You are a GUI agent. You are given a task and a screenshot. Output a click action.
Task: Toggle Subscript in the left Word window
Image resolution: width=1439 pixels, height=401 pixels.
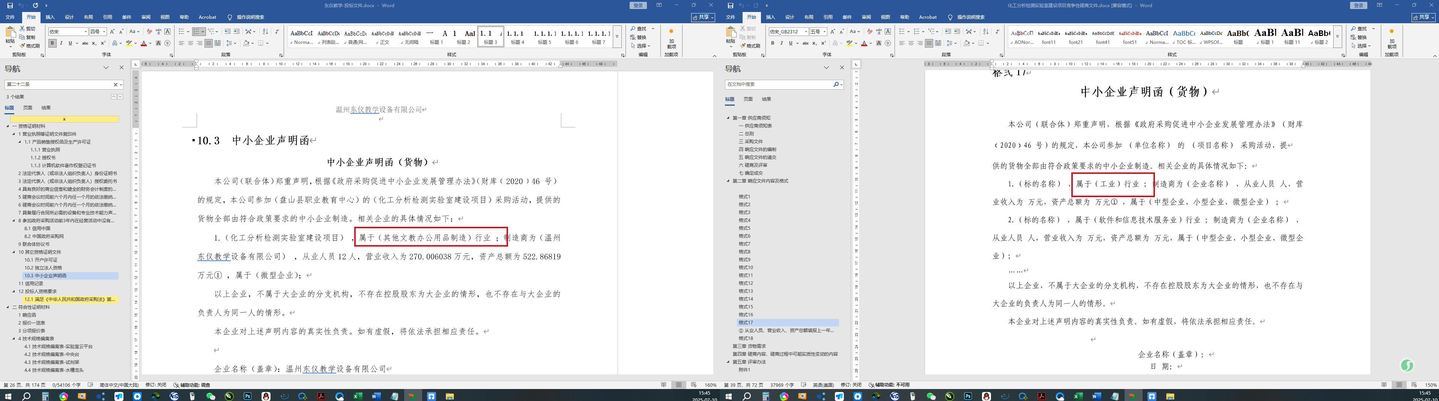pos(94,43)
